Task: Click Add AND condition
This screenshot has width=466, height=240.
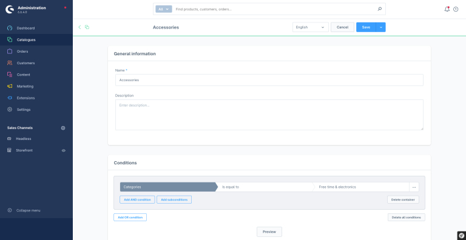Action: [x=137, y=199]
